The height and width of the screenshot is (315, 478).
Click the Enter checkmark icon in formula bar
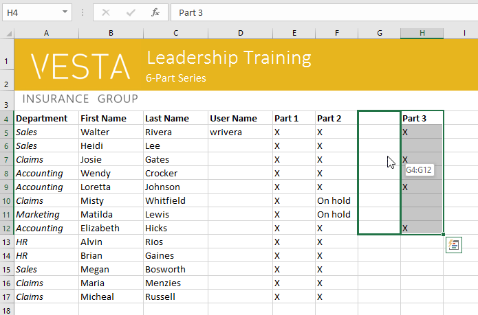click(x=131, y=12)
